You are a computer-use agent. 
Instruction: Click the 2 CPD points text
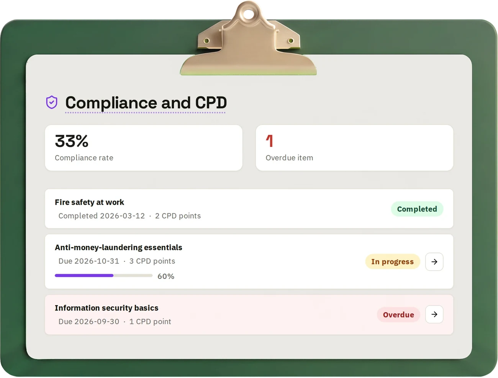[178, 216]
